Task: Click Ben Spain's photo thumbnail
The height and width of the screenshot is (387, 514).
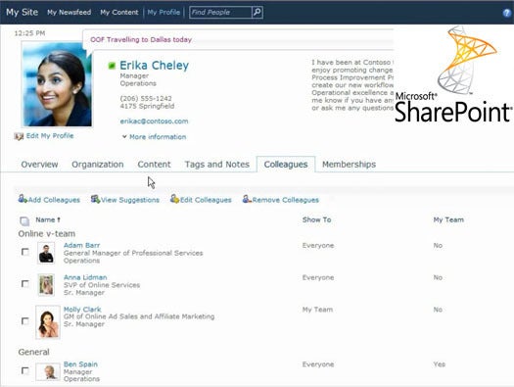Action: 48,371
